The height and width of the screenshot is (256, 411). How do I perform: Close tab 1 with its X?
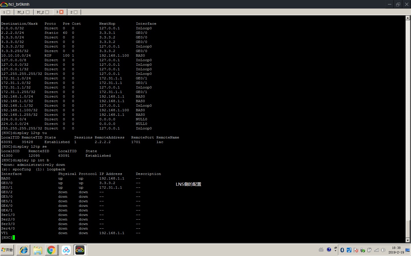click(8, 12)
